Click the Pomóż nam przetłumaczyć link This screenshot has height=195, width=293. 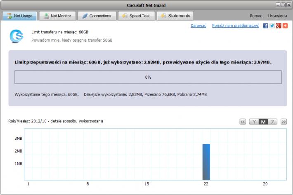(x=236, y=26)
